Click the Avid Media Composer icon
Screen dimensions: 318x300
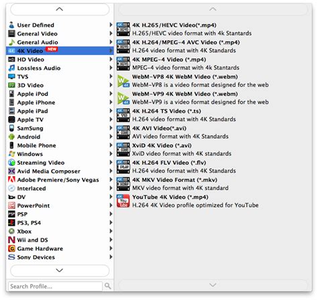11,171
